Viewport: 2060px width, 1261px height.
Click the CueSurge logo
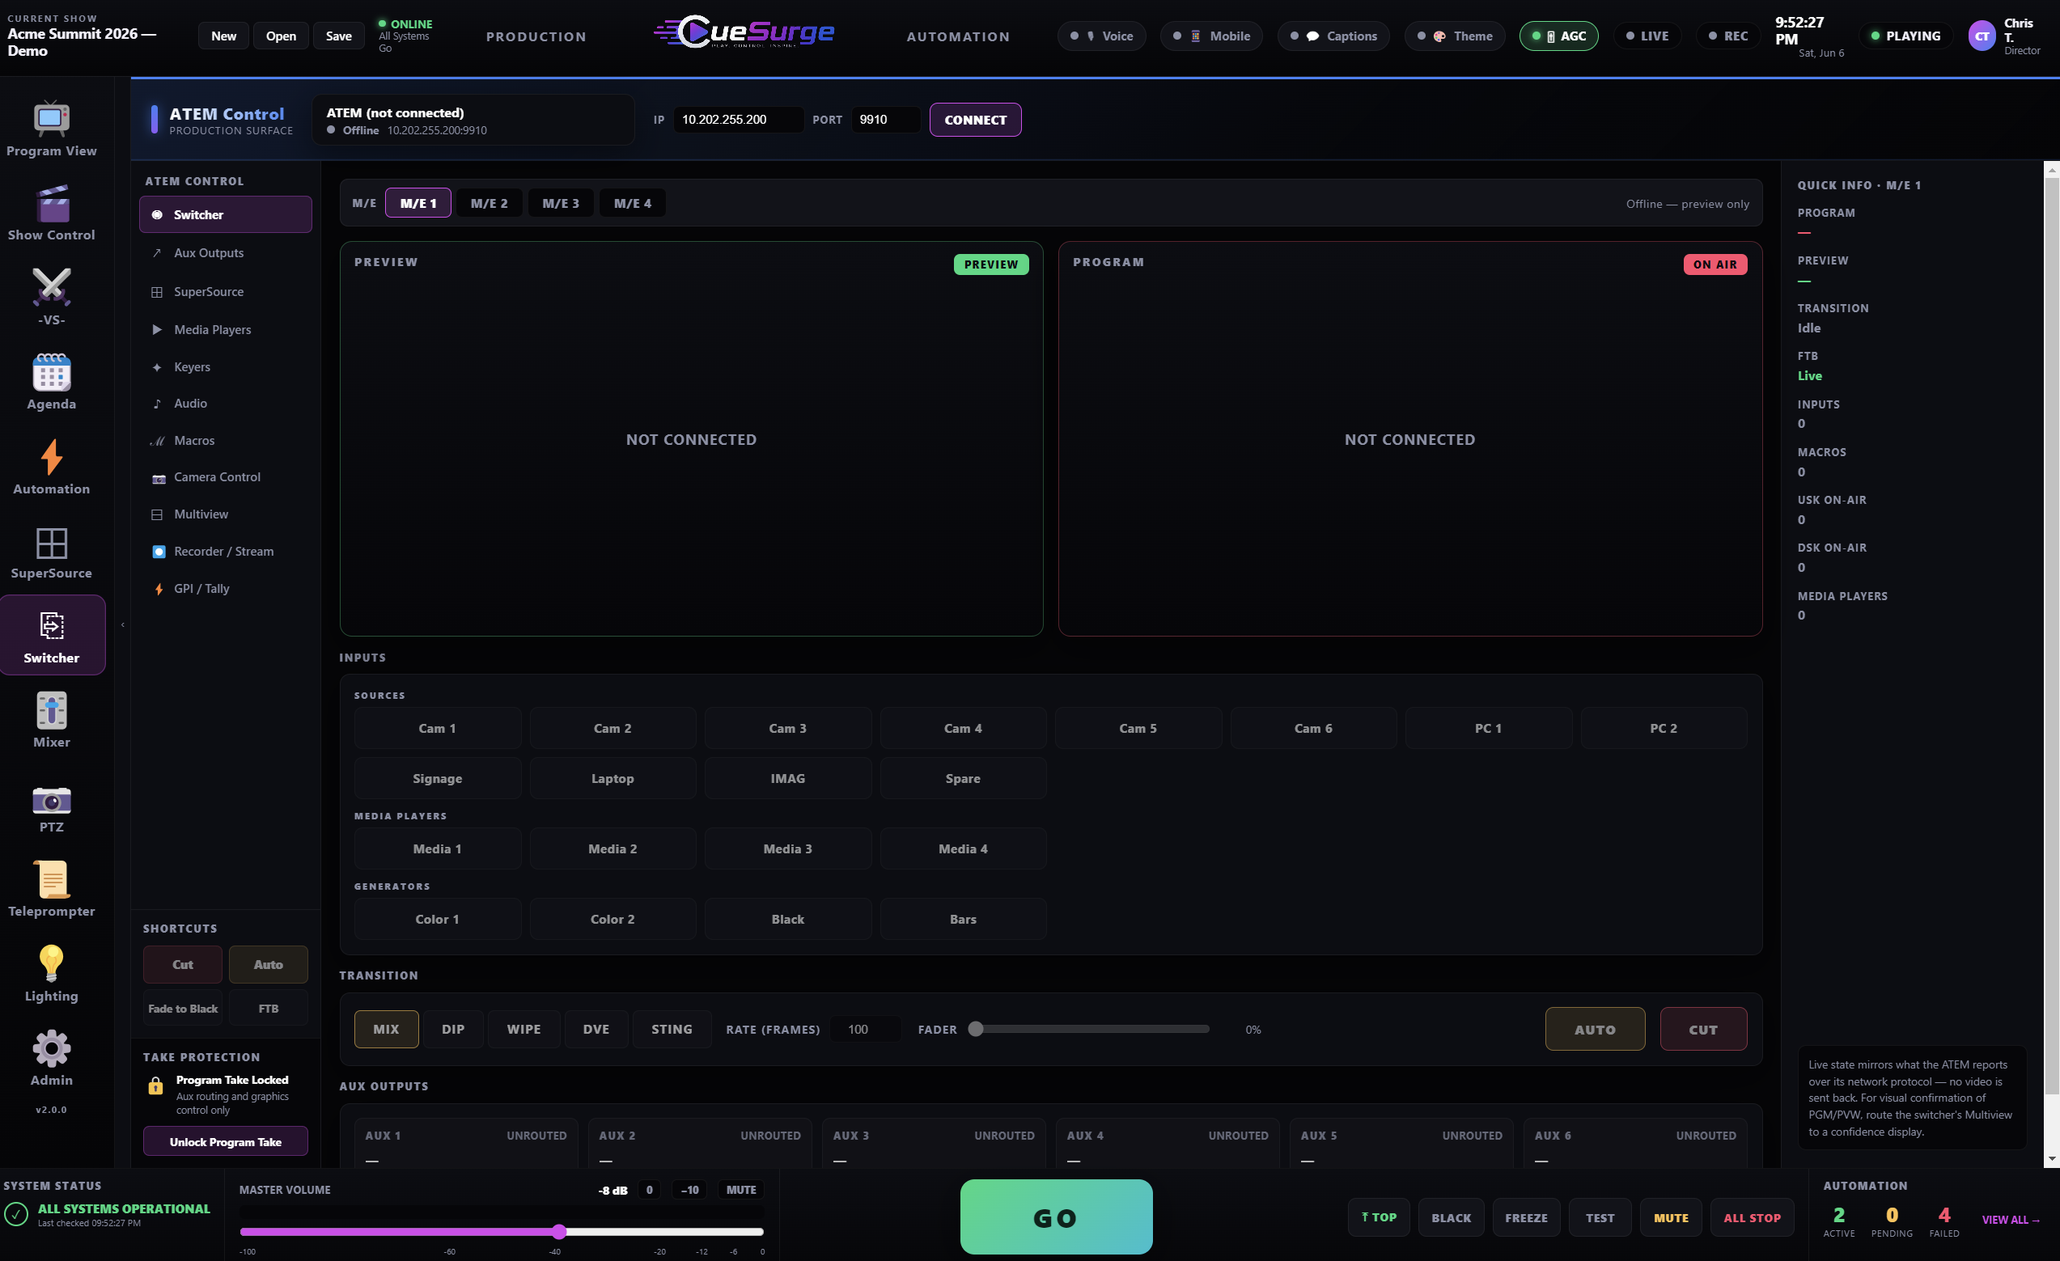[744, 32]
